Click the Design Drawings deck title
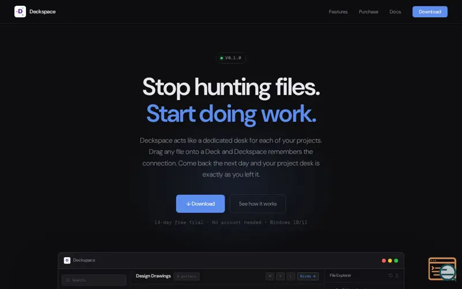This screenshot has height=289, width=462. [x=153, y=276]
